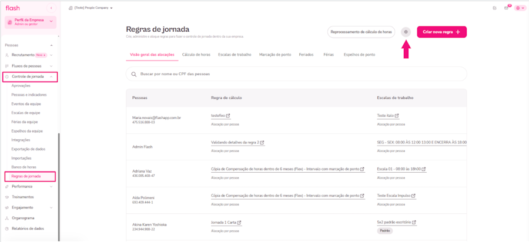The height and width of the screenshot is (242, 529).
Task: Switch to the Escalas de trabalho tab
Action: coord(235,55)
